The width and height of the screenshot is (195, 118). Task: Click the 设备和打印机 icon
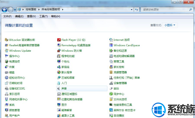[x=7, y=89]
